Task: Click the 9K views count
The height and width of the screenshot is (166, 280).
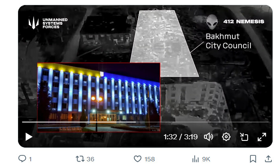Action: coord(206,159)
